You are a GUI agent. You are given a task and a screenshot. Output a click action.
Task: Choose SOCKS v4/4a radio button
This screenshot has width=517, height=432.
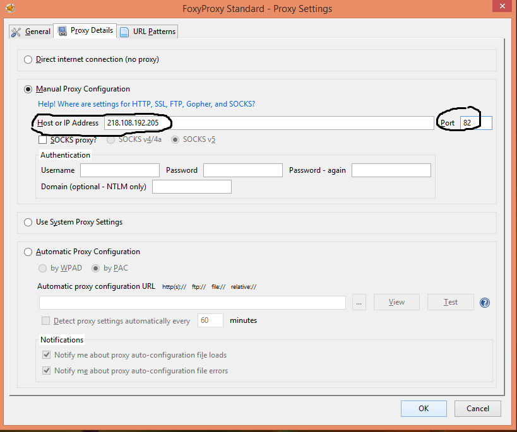pos(111,140)
